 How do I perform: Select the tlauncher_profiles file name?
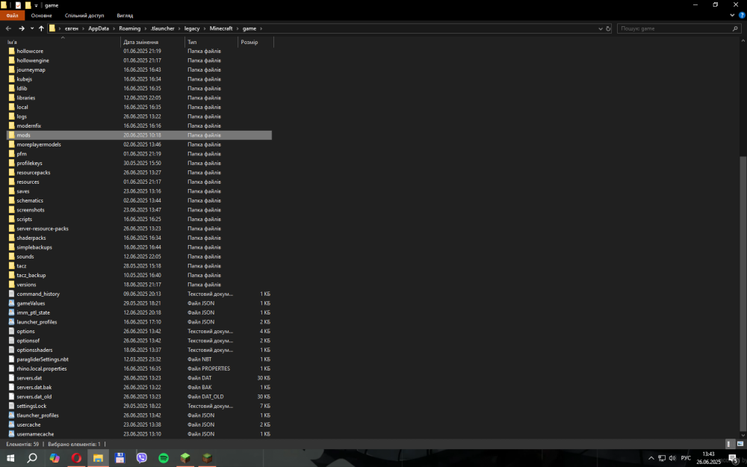click(x=37, y=415)
